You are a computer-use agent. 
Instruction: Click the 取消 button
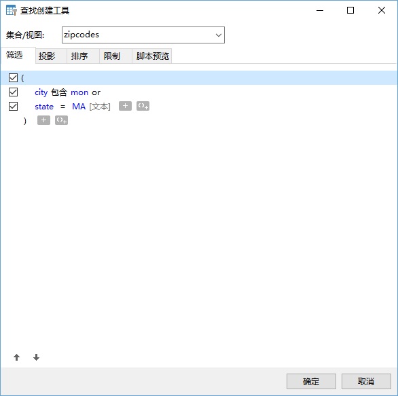[366, 381]
